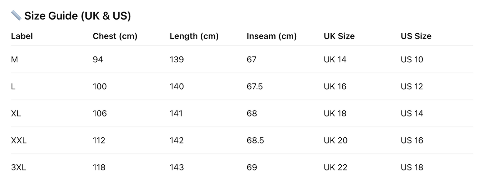
Task: Click the US Size column header
Action: 416,36
